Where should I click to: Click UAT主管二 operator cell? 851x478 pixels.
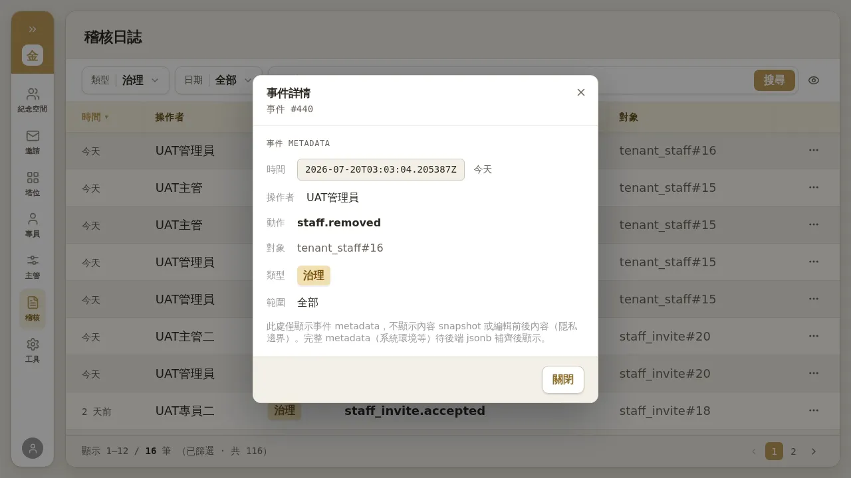click(x=185, y=337)
